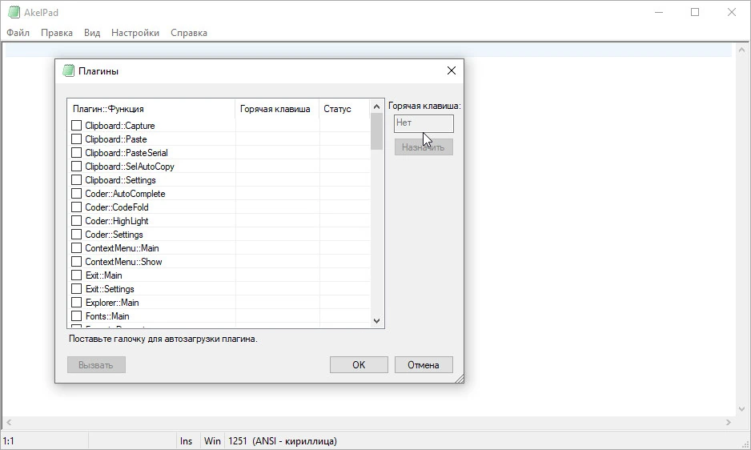This screenshot has height=450, width=751.
Task: Close the Плагины dialog
Action: tap(452, 71)
